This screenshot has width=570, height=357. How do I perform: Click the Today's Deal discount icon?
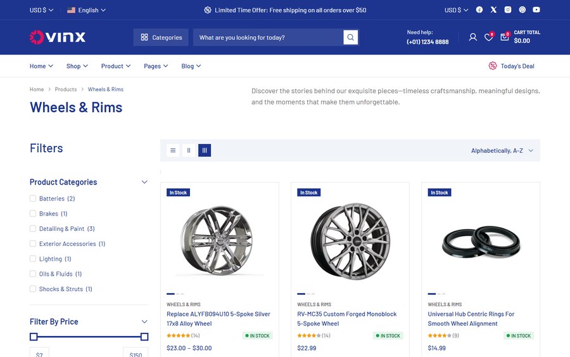(x=493, y=66)
